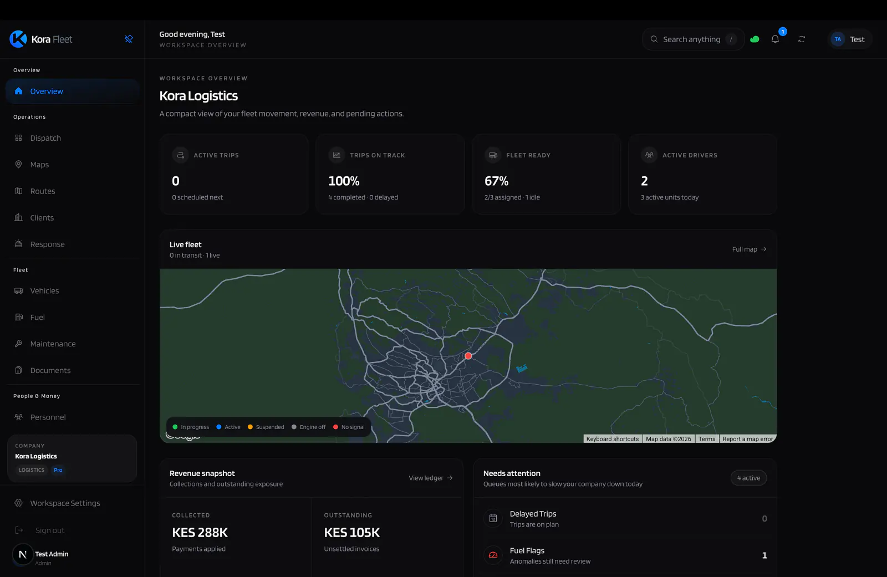
Task: Open the Test user menu
Action: pos(850,39)
